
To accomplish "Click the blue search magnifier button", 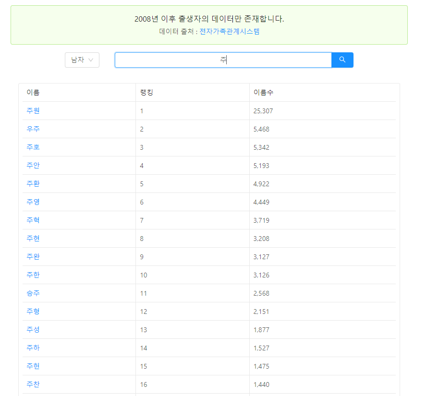I will 342,60.
